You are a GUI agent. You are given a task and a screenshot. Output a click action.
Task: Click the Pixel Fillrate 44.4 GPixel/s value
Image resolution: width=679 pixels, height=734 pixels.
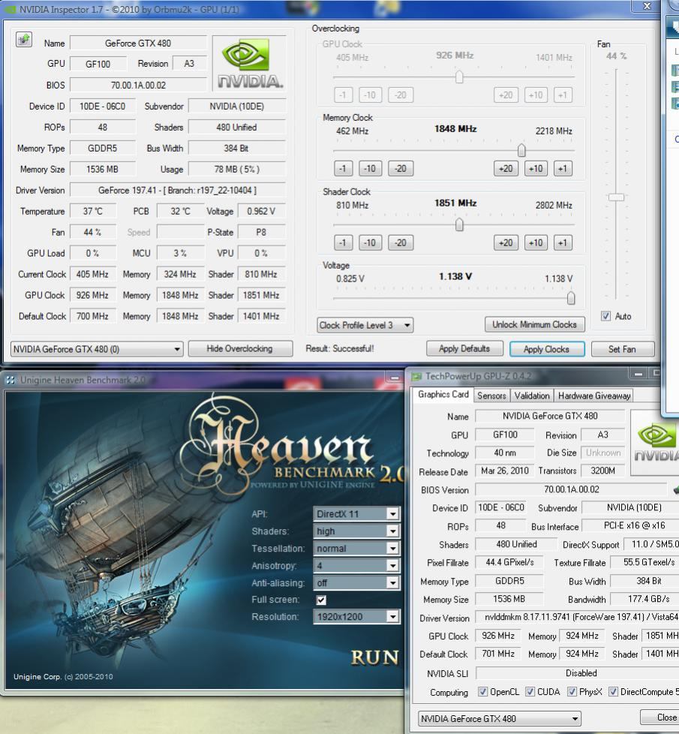[509, 562]
